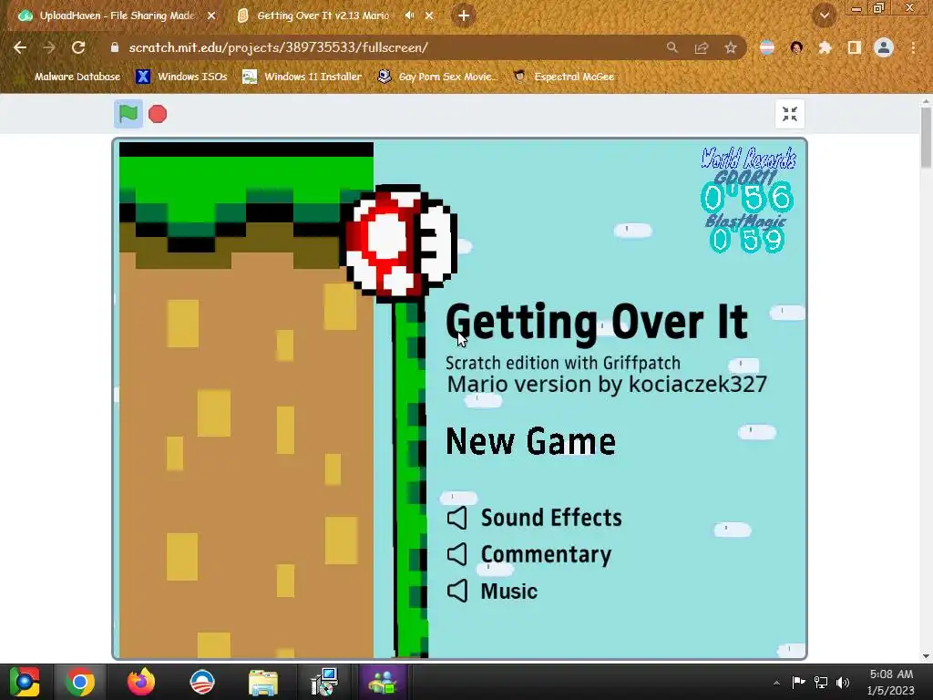The height and width of the screenshot is (700, 933).
Task: Close the Getting Over It tab
Action: (429, 16)
